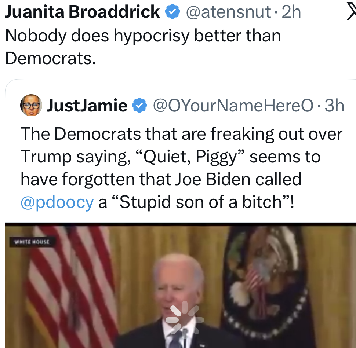The height and width of the screenshot is (348, 356).
Task: Click the X logo in top-right corner
Action: pos(351,12)
